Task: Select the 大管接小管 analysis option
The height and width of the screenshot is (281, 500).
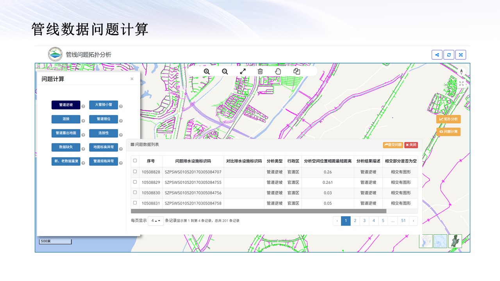Action: [104, 105]
